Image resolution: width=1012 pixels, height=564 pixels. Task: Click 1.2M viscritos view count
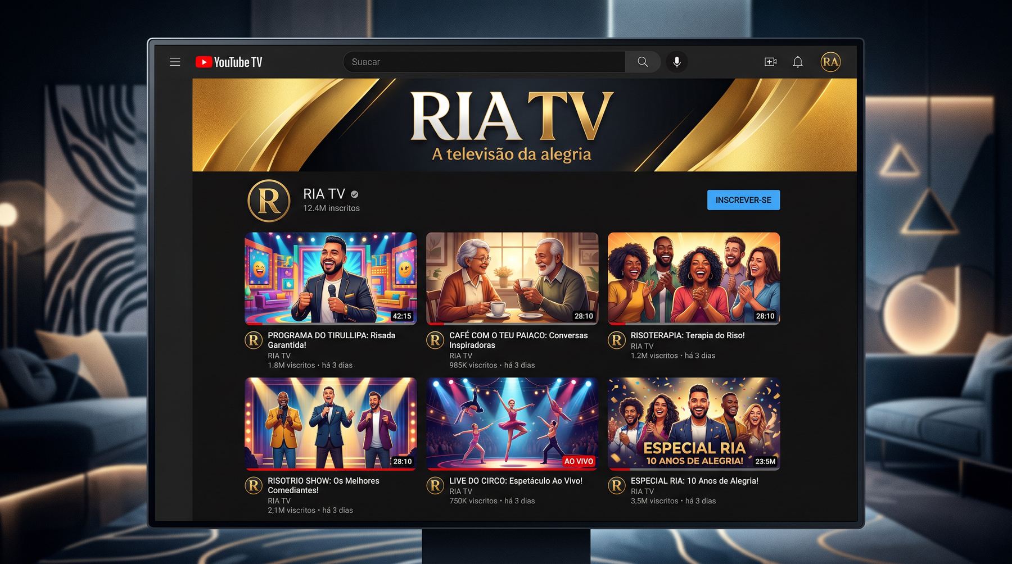654,356
